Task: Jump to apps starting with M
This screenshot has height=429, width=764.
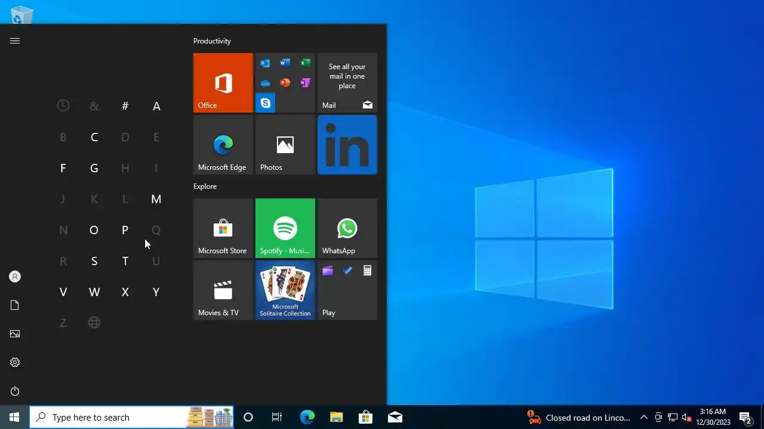Action: [x=156, y=199]
